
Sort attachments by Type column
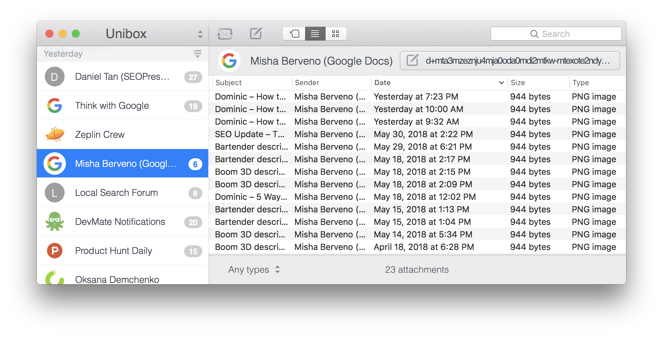click(597, 82)
